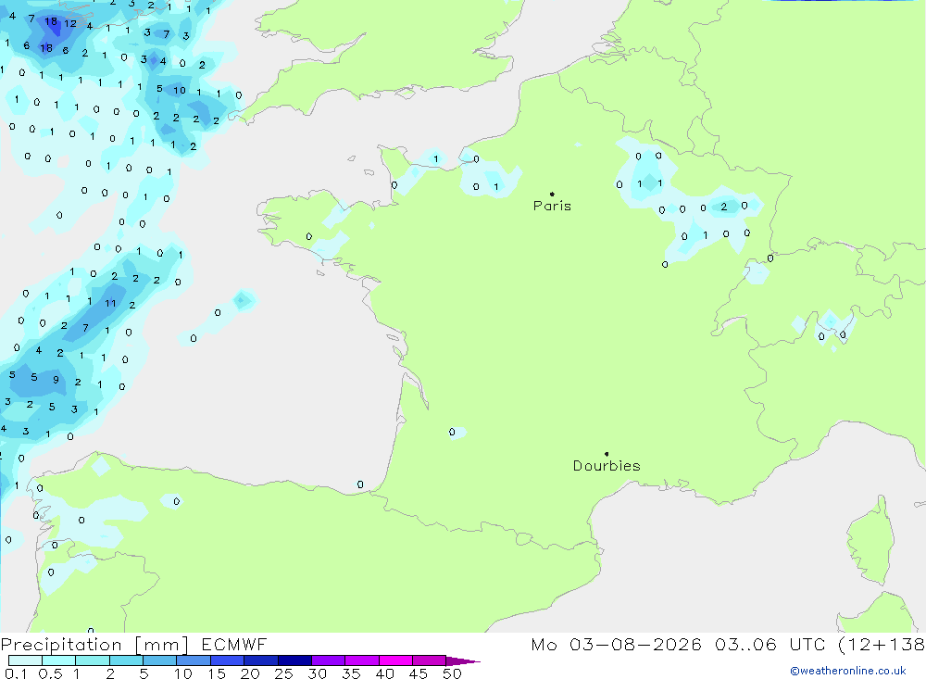Screen dimensions: 926x679
Task: Click the 0.1–0.5 mm legend swatch
Action: (25, 660)
